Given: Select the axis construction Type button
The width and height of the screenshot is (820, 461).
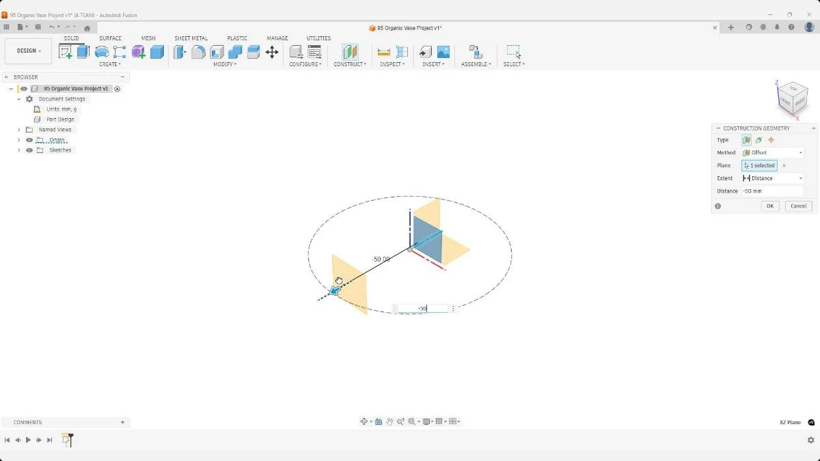Looking at the screenshot, I should [x=758, y=140].
